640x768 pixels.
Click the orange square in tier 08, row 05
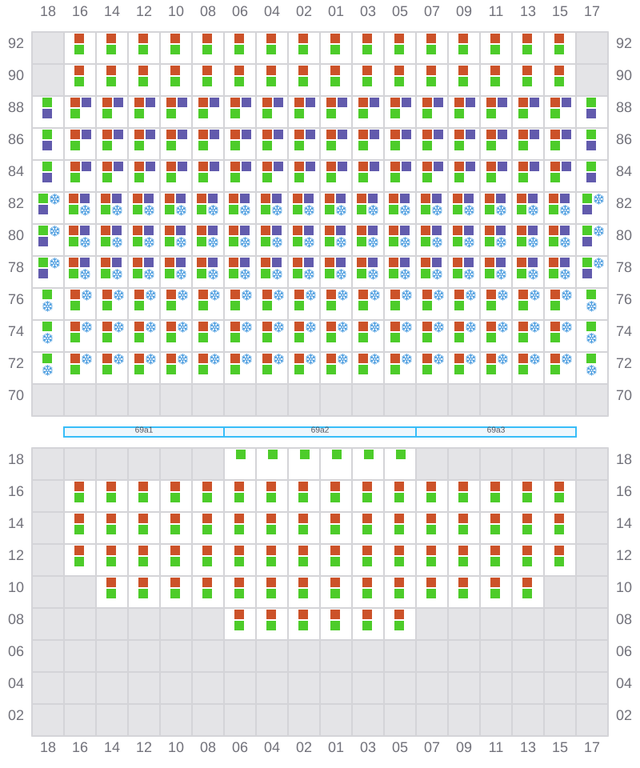(x=399, y=614)
